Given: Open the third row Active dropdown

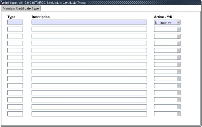Looking at the screenshot, I should [x=167, y=37].
